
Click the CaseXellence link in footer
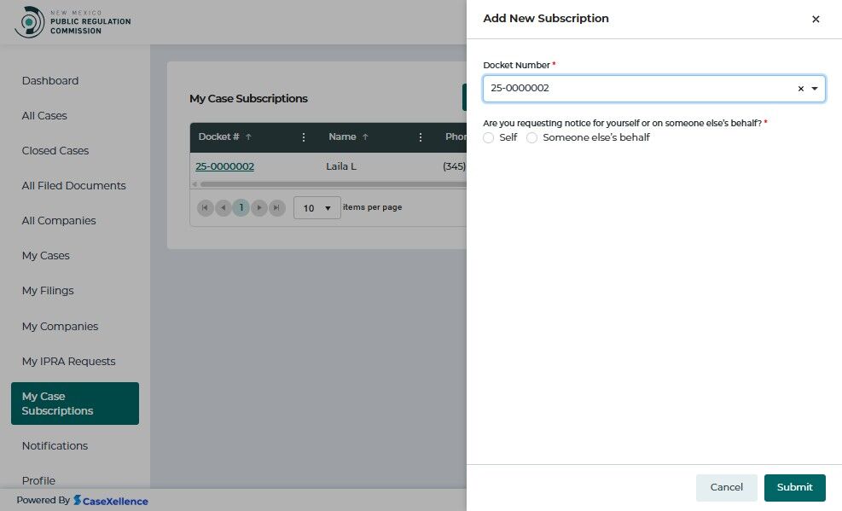[111, 501]
